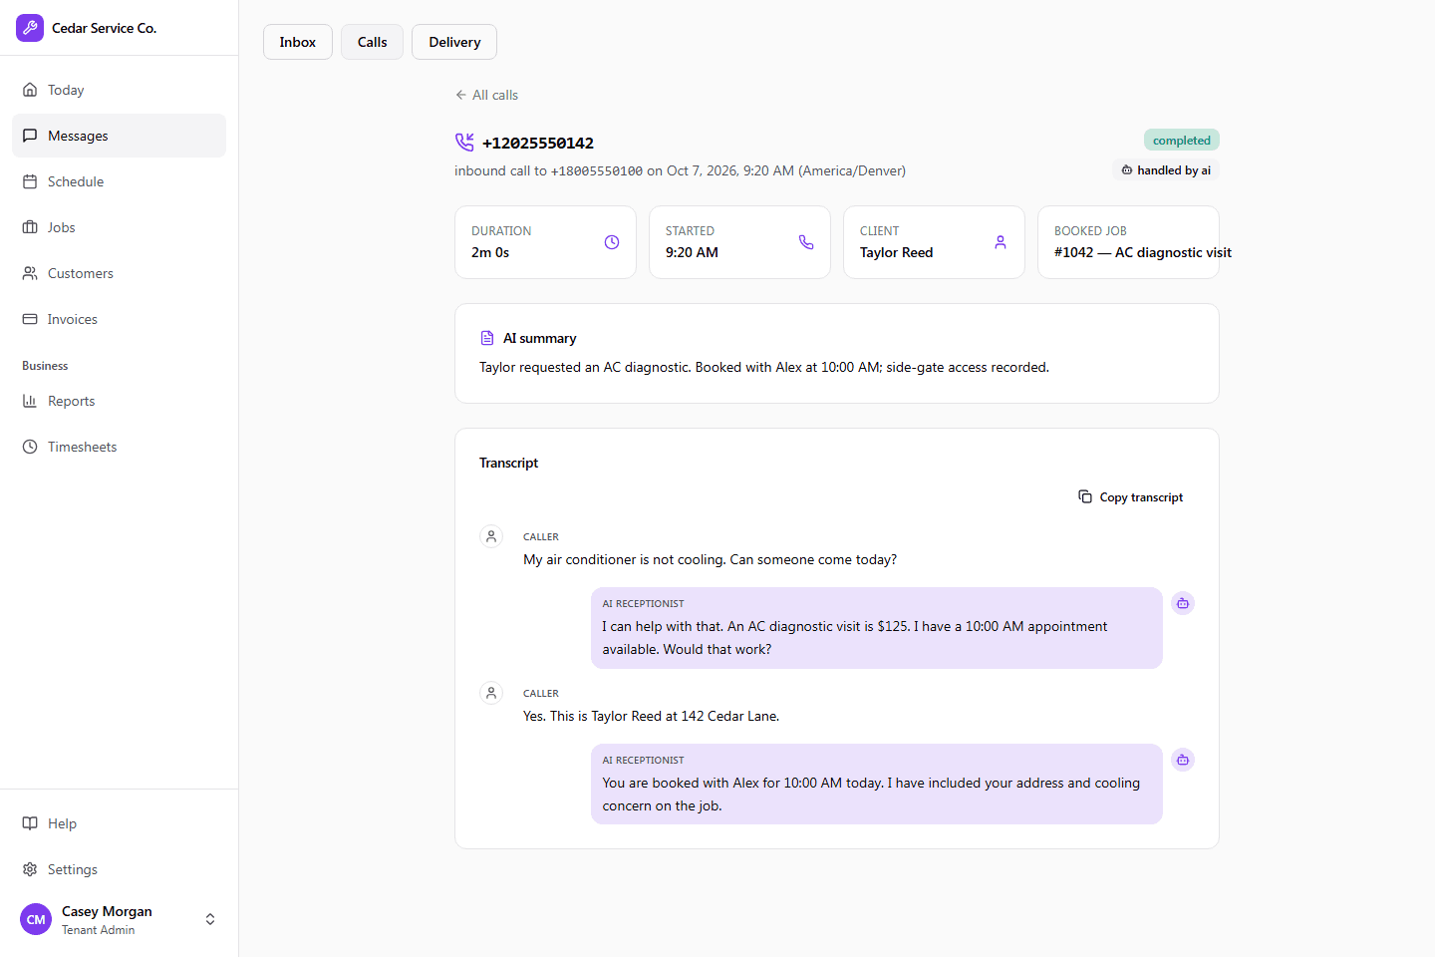This screenshot has width=1435, height=957.
Task: Click the first caller avatar in transcript
Action: tap(491, 536)
